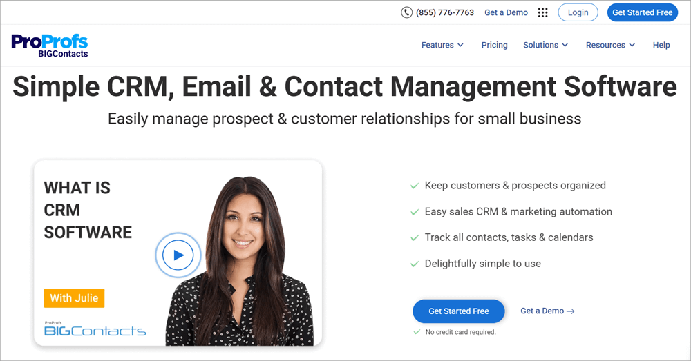The image size is (691, 361).
Task: Click the ProProfs BIGContacts logo
Action: click(x=50, y=46)
